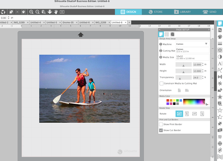
Task: Open the Image Effects half-circle icon
Action: point(220,57)
